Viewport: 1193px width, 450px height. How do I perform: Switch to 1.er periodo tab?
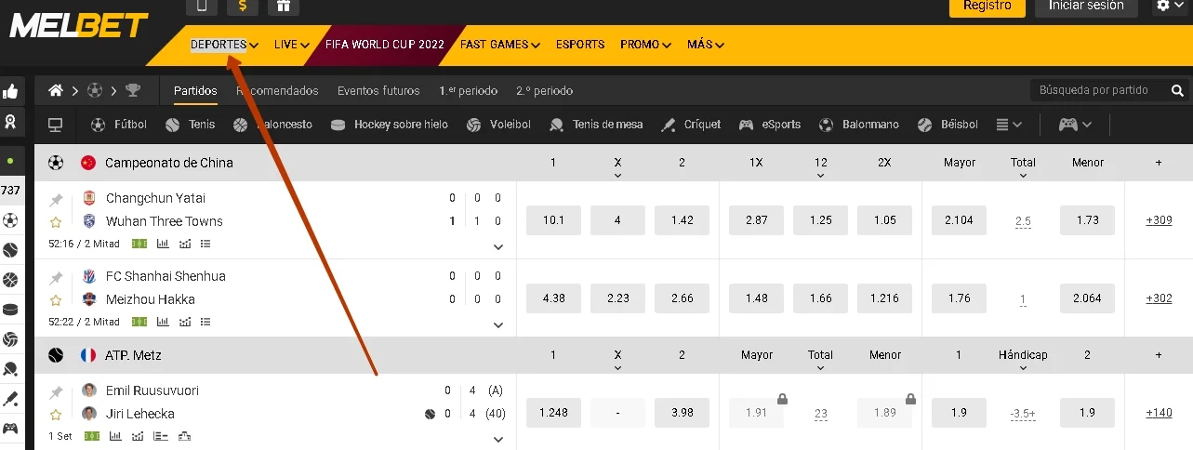coord(468,91)
